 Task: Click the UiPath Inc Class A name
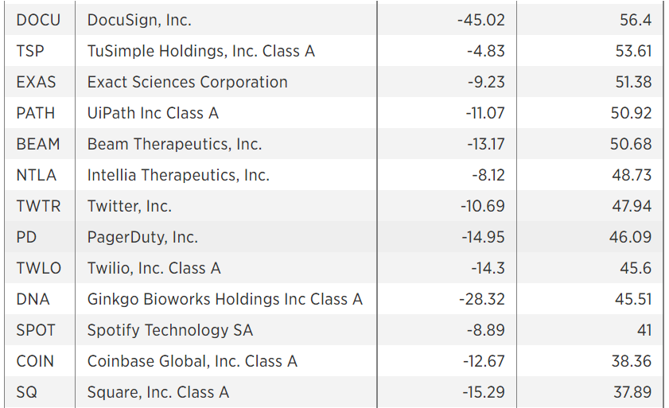click(153, 113)
